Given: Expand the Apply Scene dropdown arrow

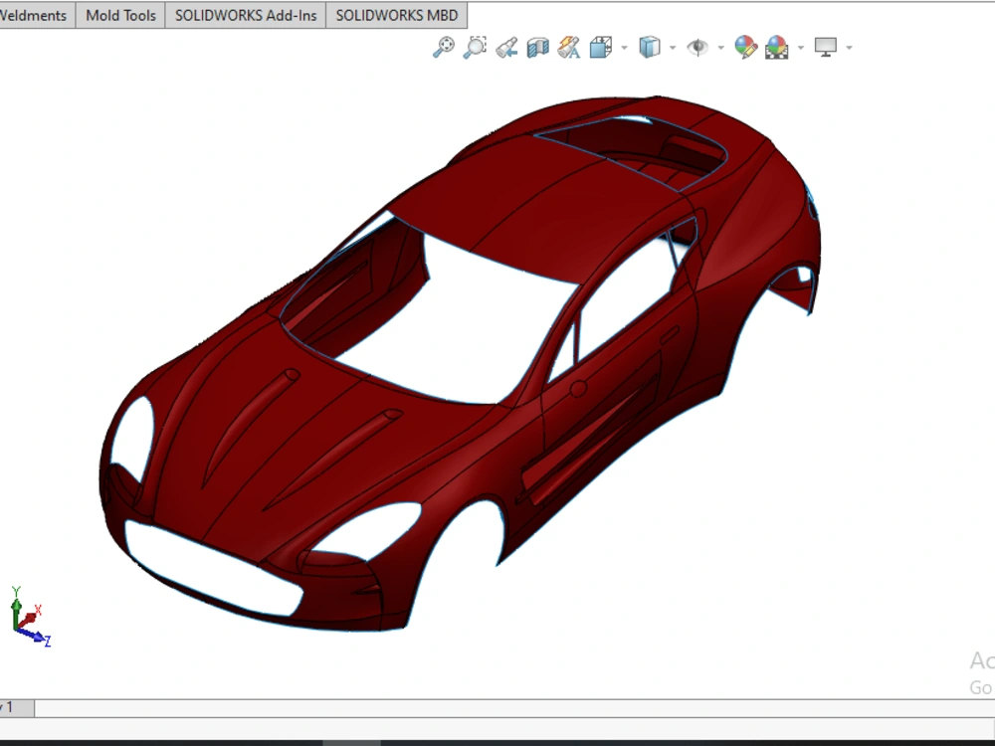Looking at the screenshot, I should click(x=800, y=46).
